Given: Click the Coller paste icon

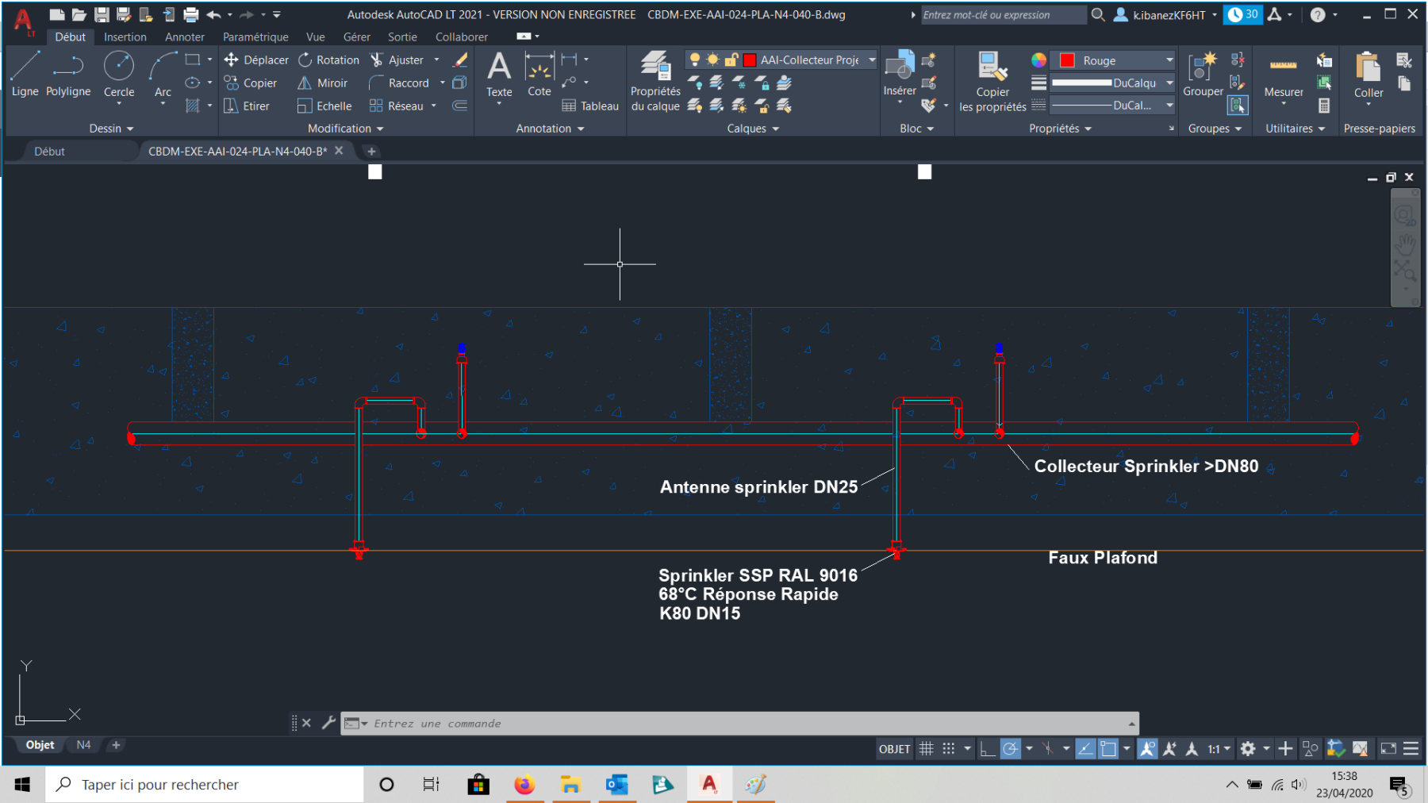Looking at the screenshot, I should coord(1368,75).
